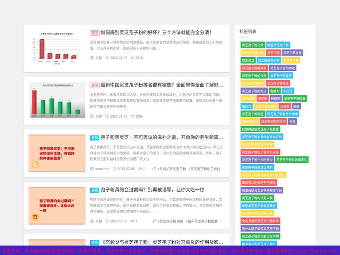Select the red tag 灵芝三萜
The height and width of the screenshot is (255, 340).
(x=273, y=53)
